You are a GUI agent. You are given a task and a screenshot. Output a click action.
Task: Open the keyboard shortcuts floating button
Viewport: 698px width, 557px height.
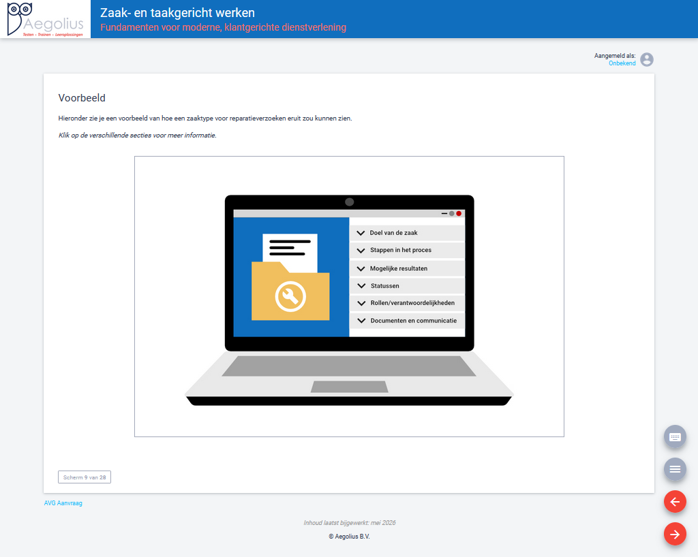pyautogui.click(x=675, y=436)
